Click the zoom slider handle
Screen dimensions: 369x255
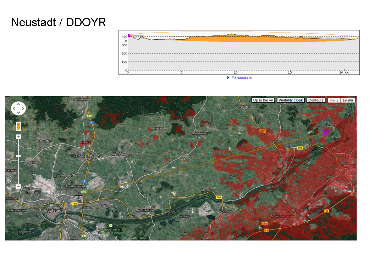click(18, 156)
